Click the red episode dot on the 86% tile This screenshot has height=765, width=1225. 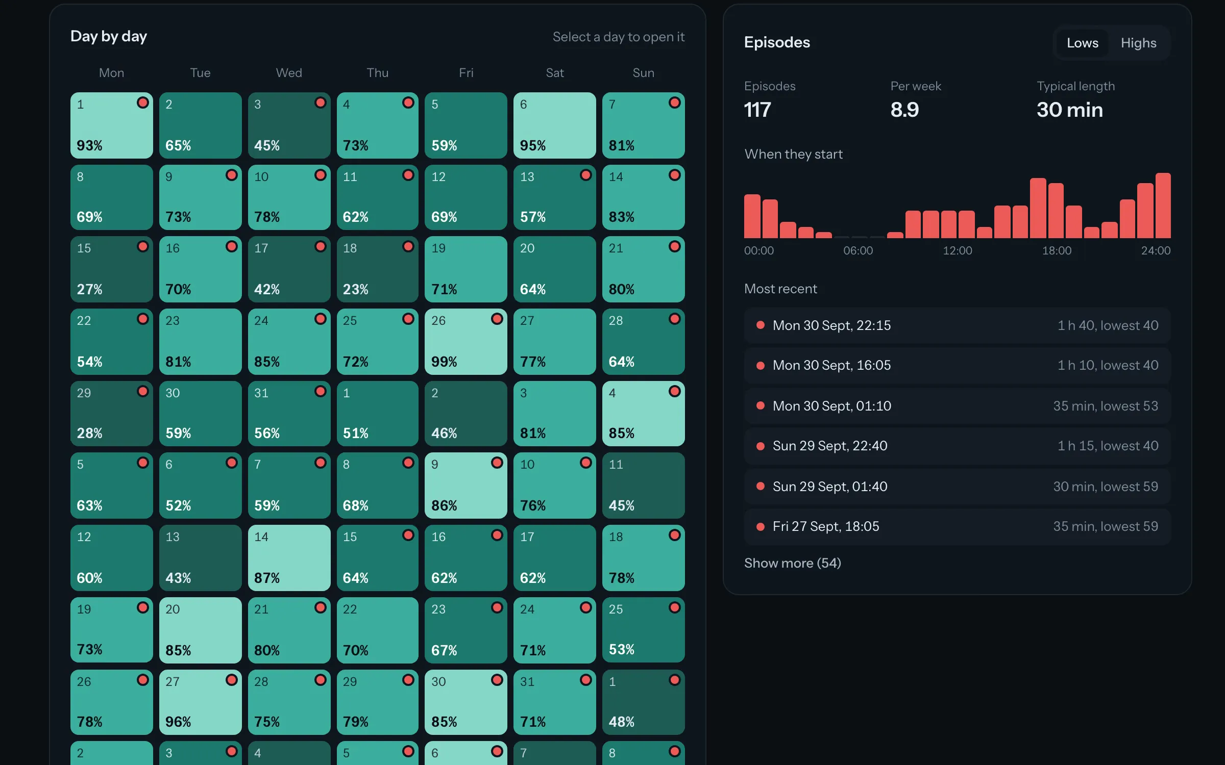point(497,463)
